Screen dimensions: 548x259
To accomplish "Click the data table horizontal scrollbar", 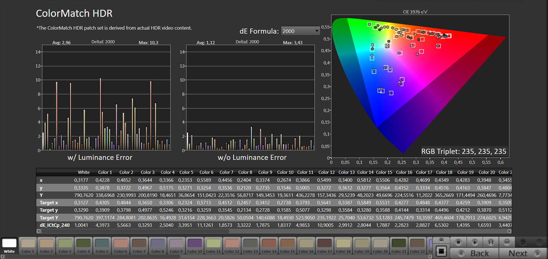I will coord(137,231).
